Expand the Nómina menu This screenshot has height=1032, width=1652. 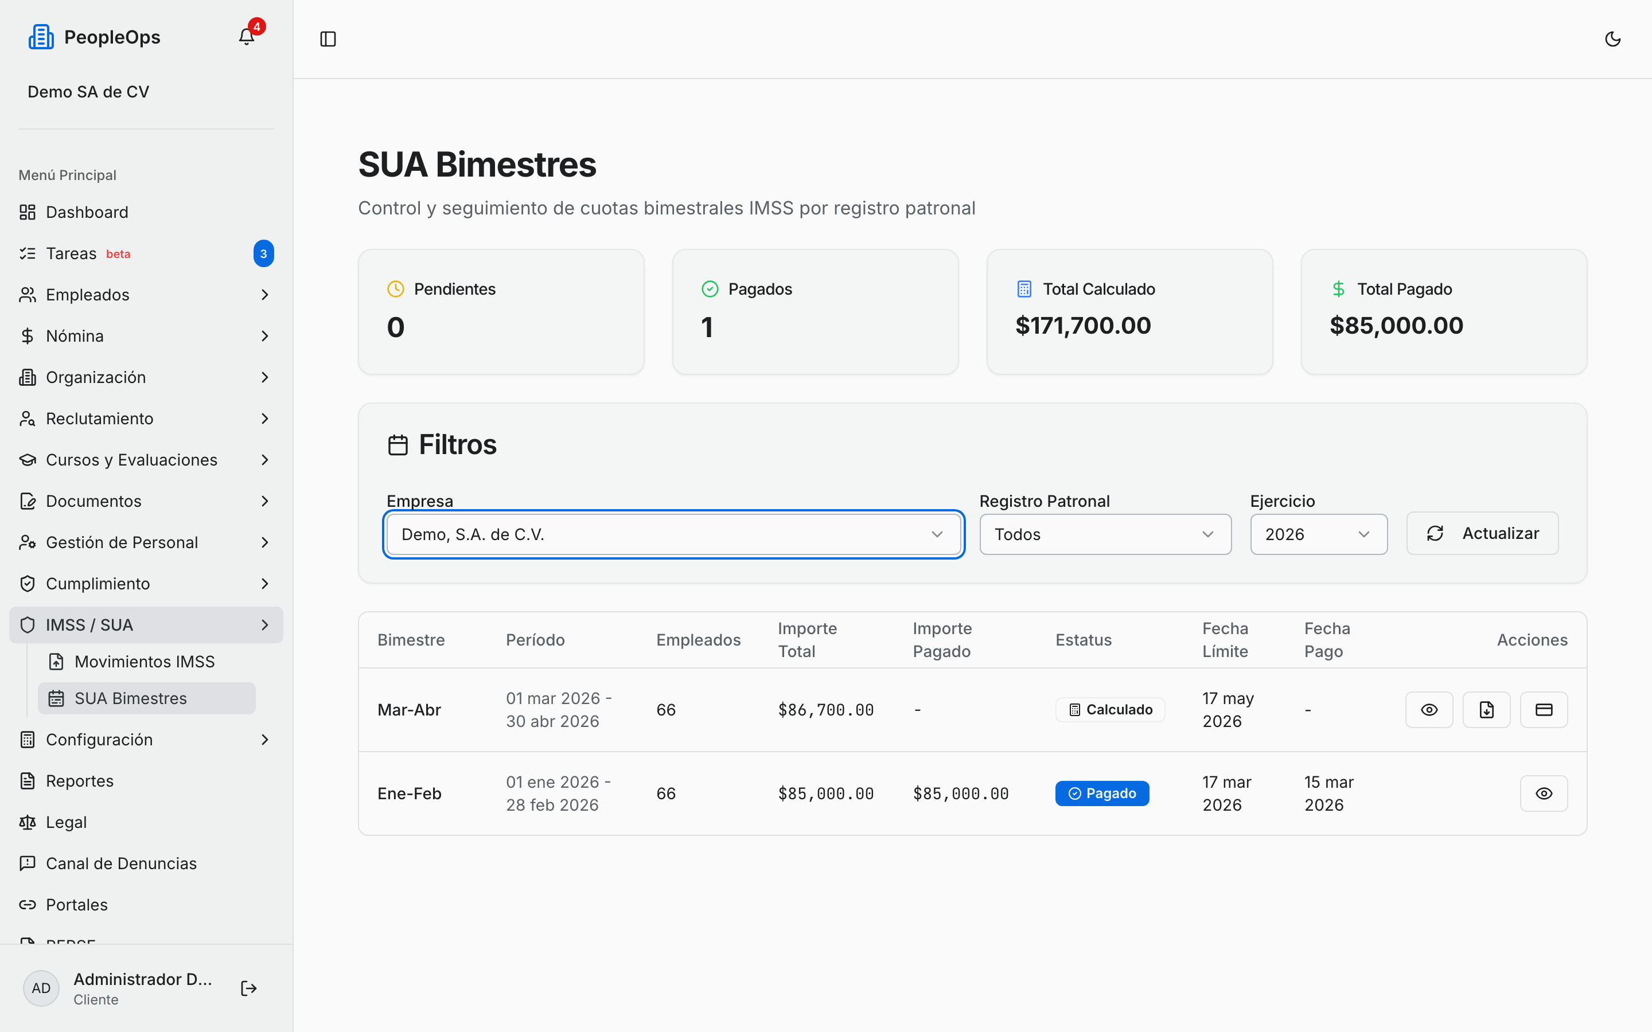[x=146, y=336]
